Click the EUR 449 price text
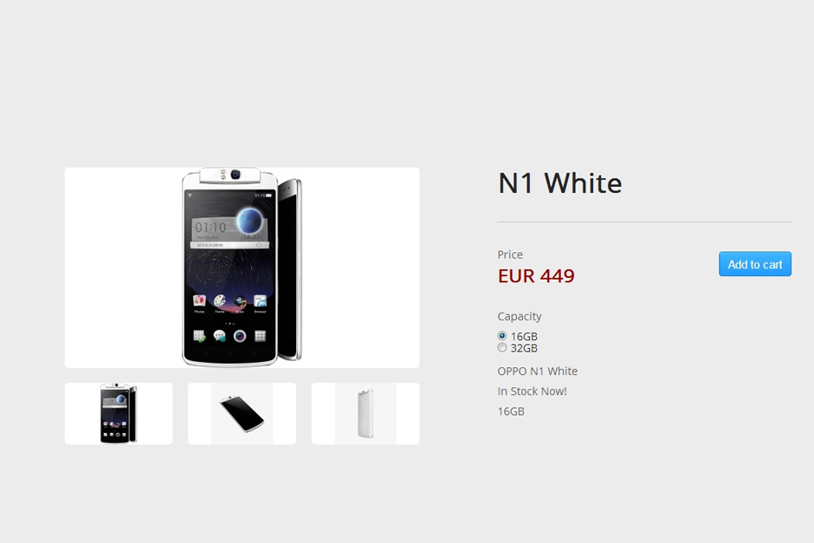This screenshot has width=814, height=543. click(536, 275)
